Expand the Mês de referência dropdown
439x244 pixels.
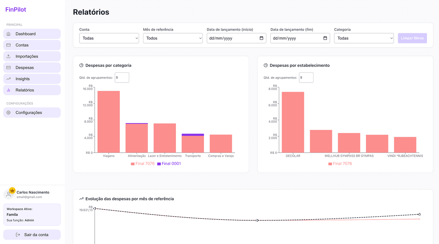coord(173,38)
